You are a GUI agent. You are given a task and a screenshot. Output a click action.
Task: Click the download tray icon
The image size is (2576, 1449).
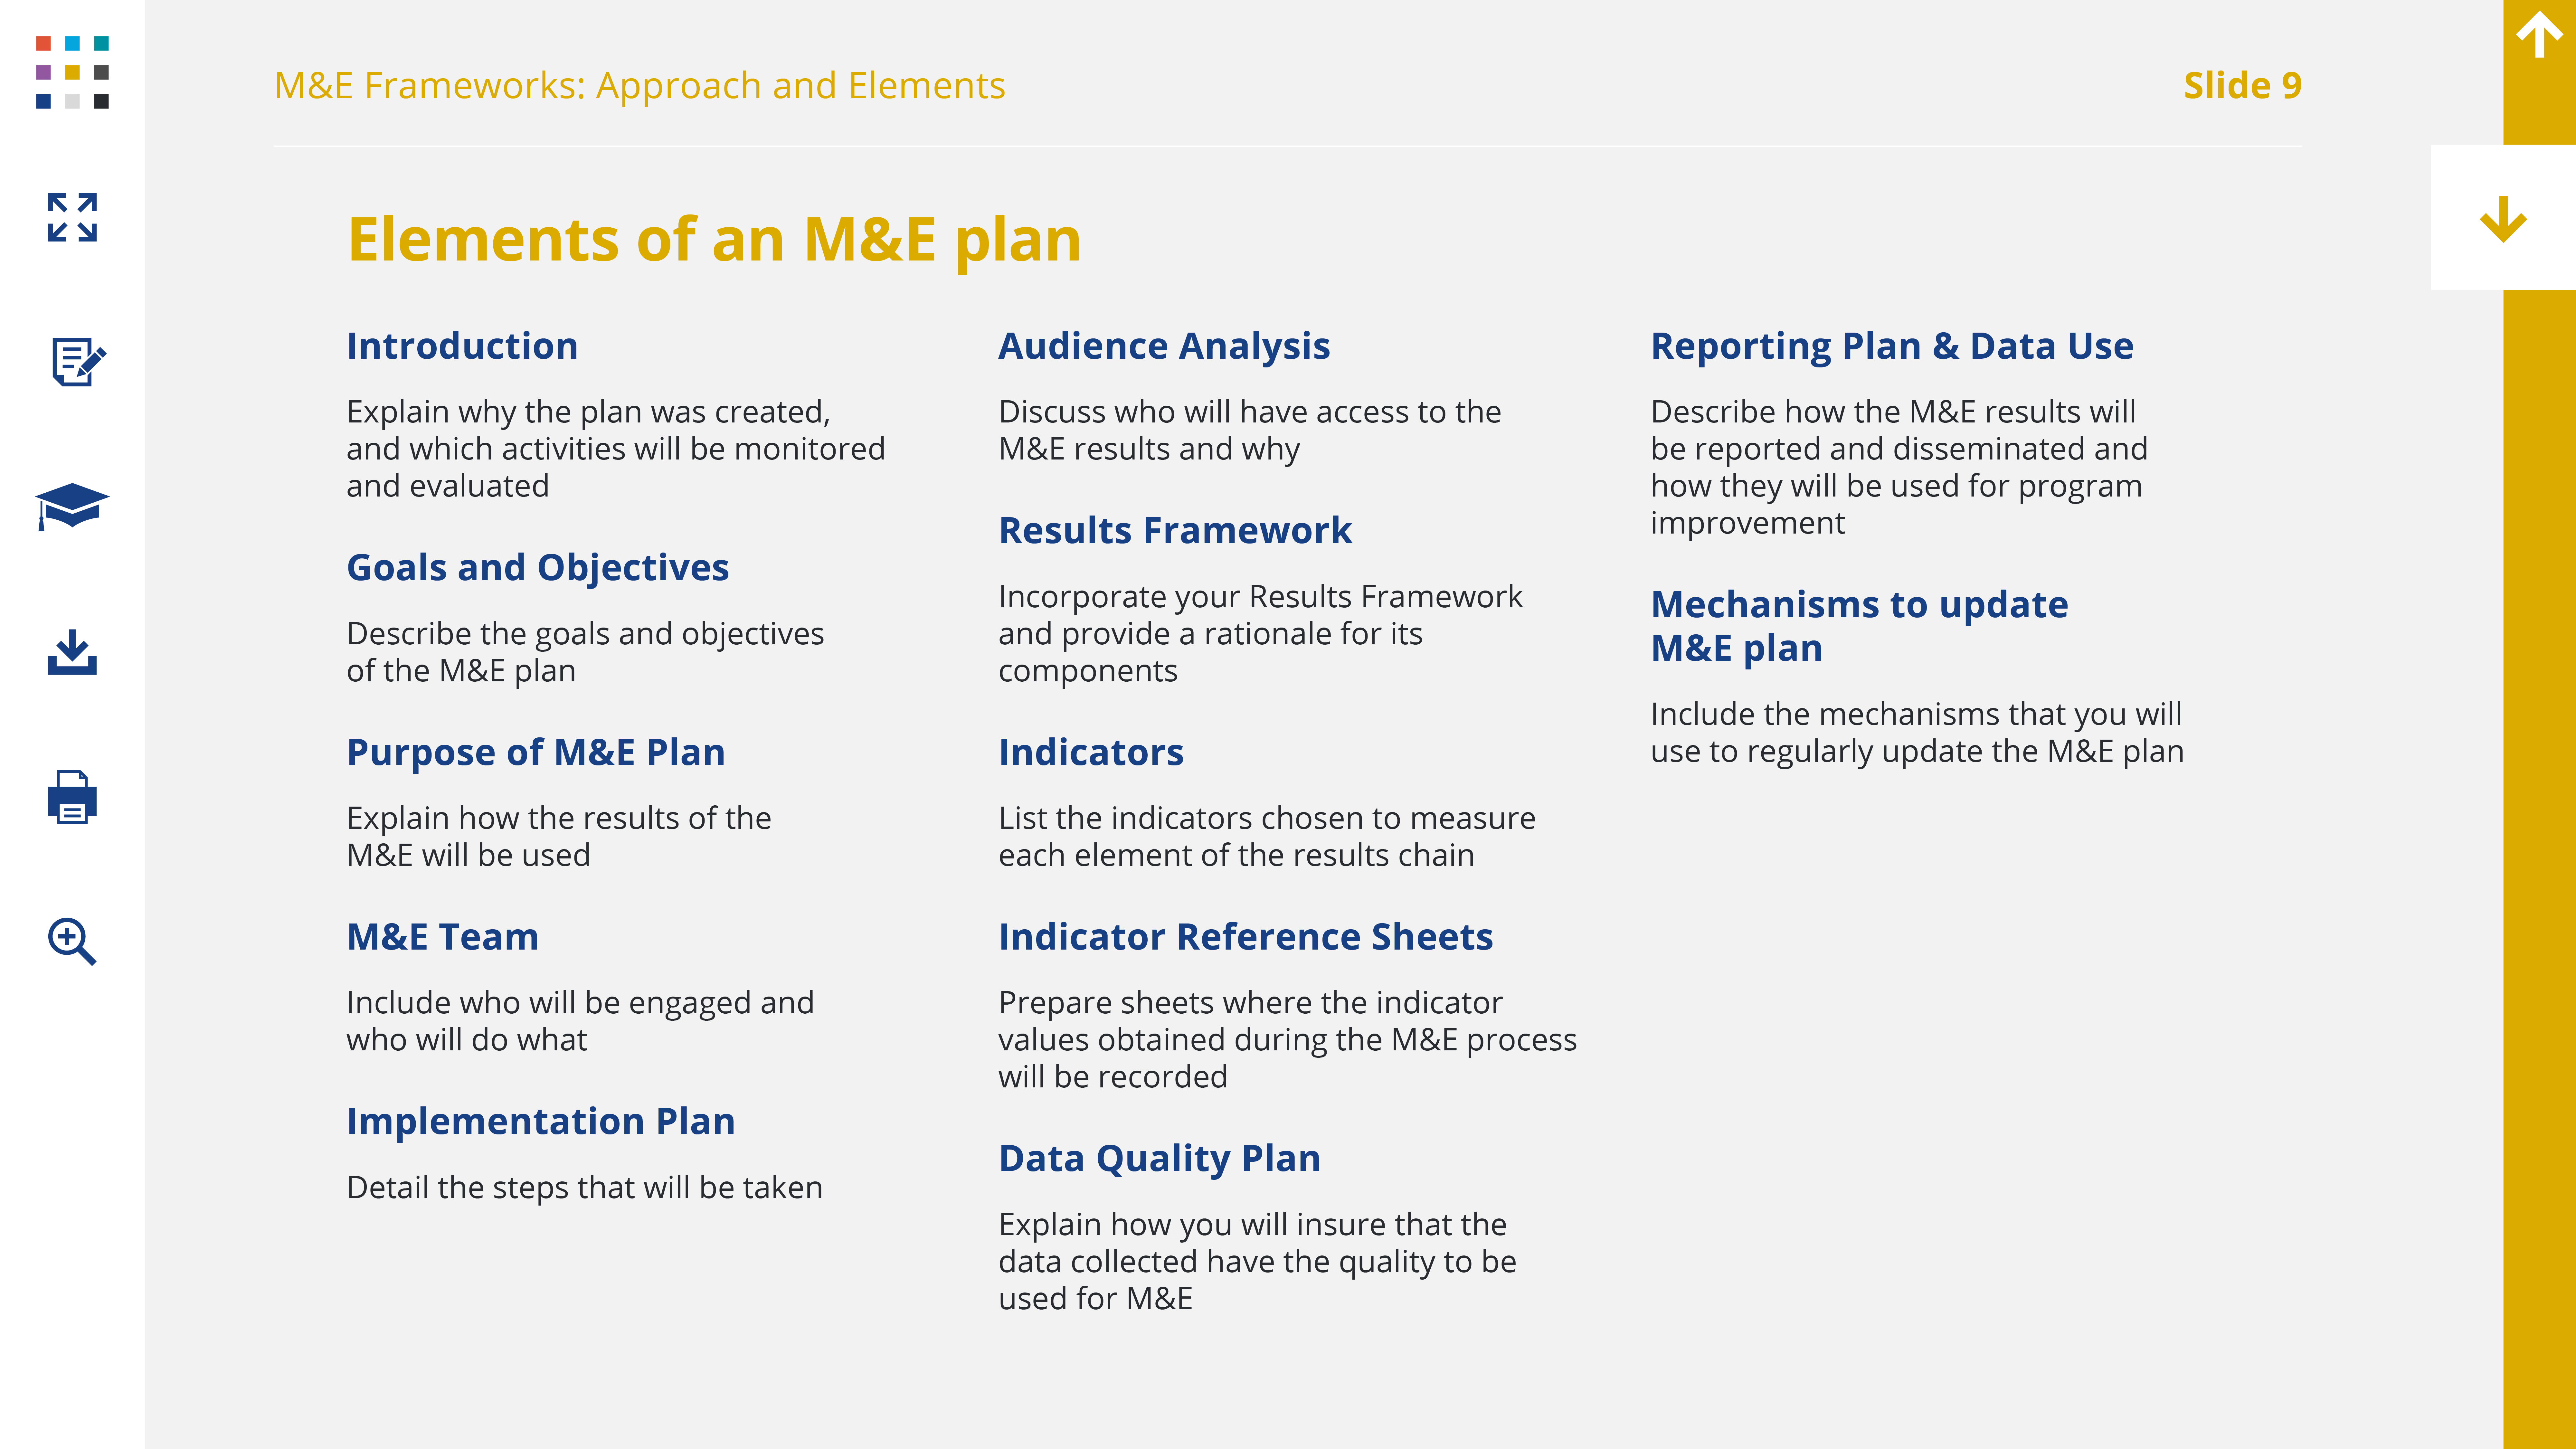click(72, 652)
